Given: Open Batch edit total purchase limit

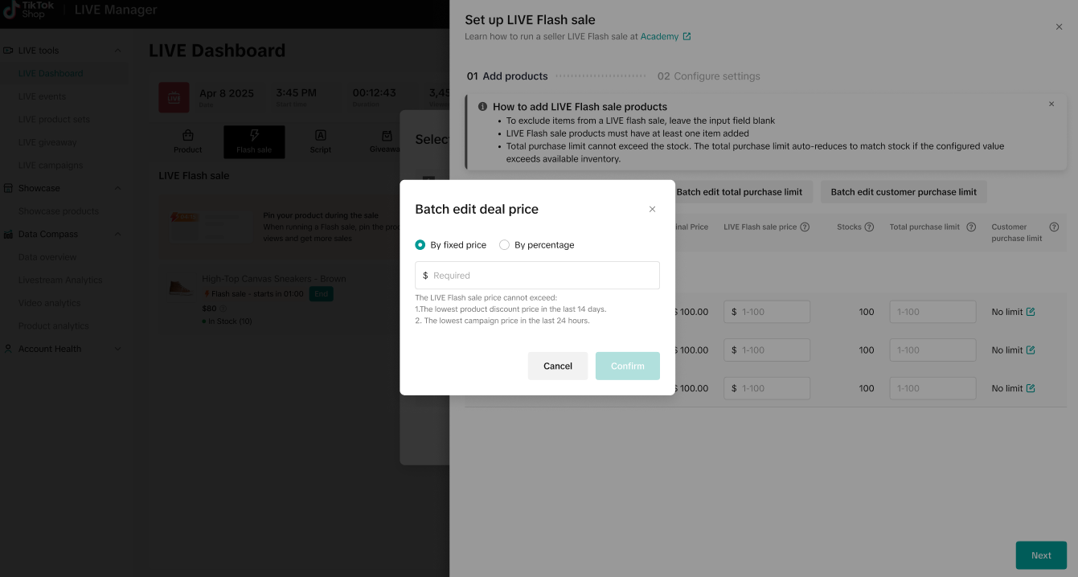Looking at the screenshot, I should (739, 192).
